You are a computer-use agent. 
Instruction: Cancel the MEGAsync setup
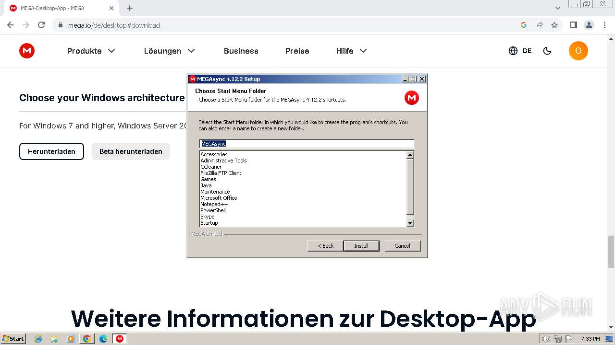click(402, 246)
